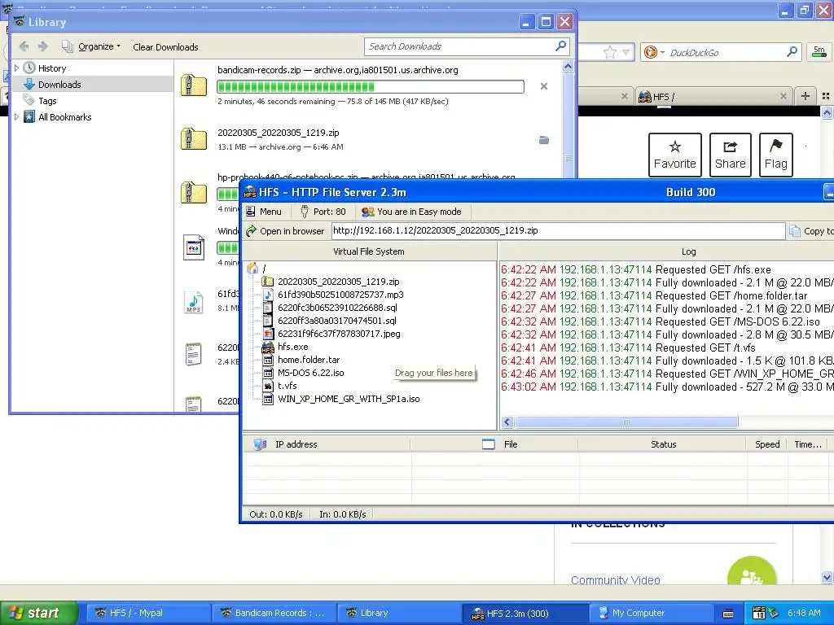This screenshot has height=625, width=834.
Task: Toggle the Easy mode button in HFS
Action: coord(411,212)
